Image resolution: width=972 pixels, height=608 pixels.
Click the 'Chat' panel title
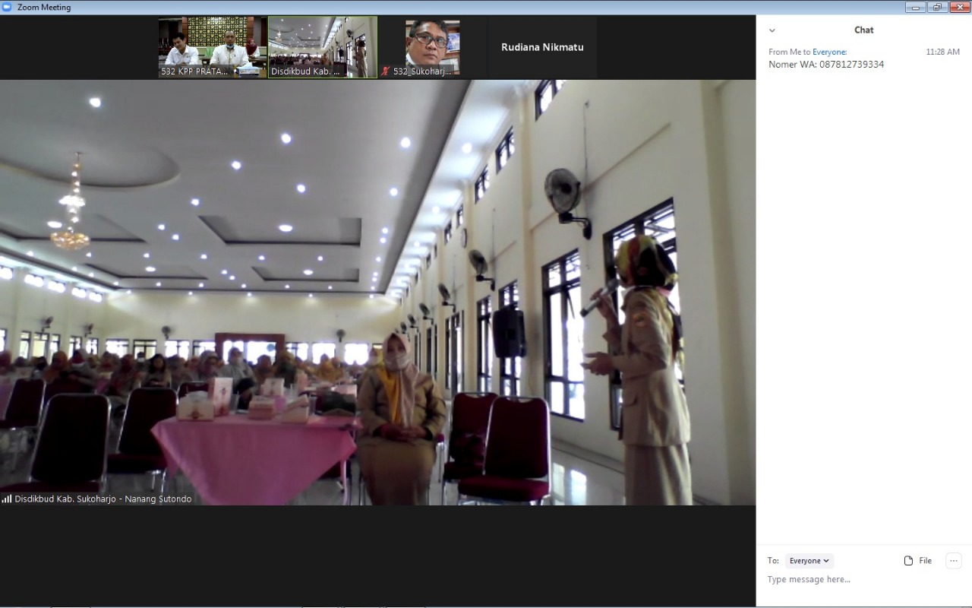[x=863, y=30]
